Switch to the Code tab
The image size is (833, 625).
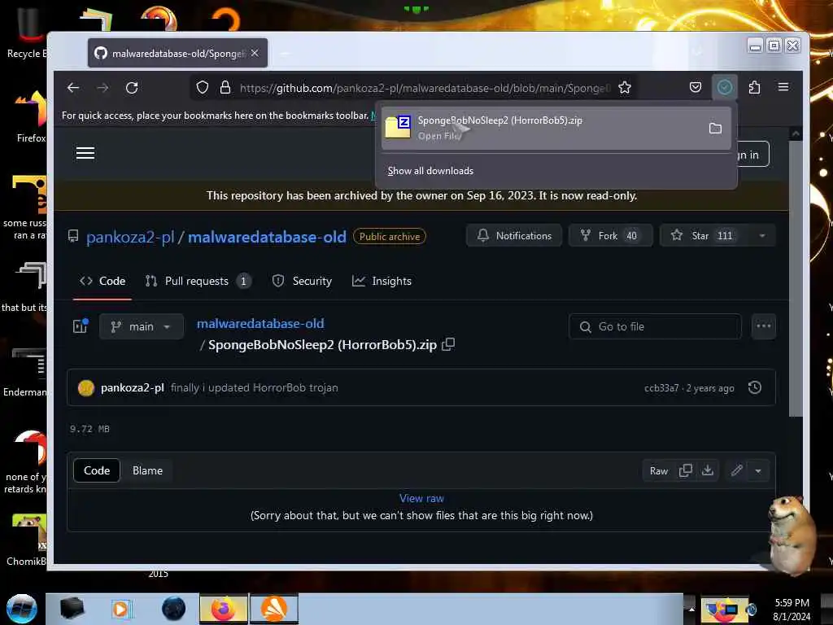click(x=102, y=281)
